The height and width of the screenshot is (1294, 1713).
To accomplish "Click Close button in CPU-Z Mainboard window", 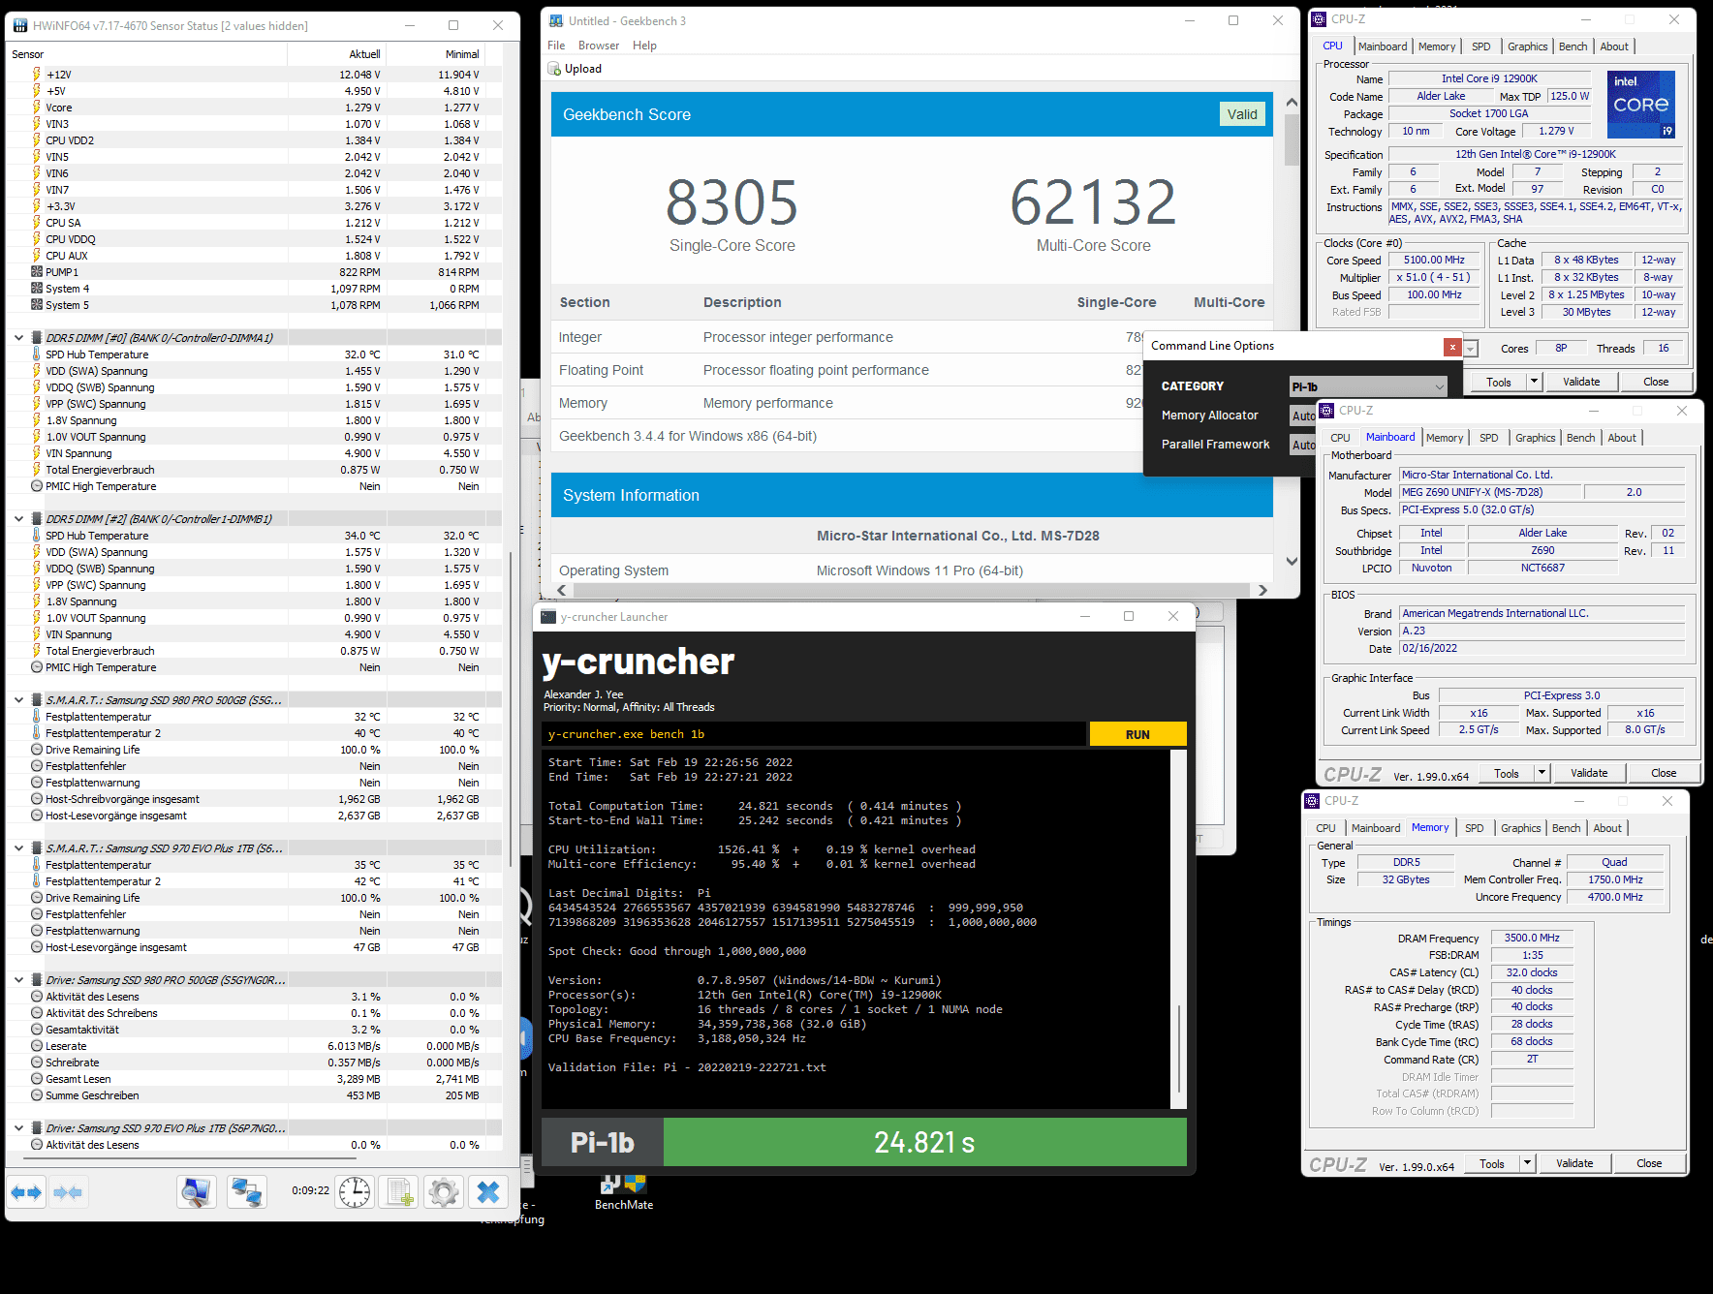I will (x=1664, y=773).
